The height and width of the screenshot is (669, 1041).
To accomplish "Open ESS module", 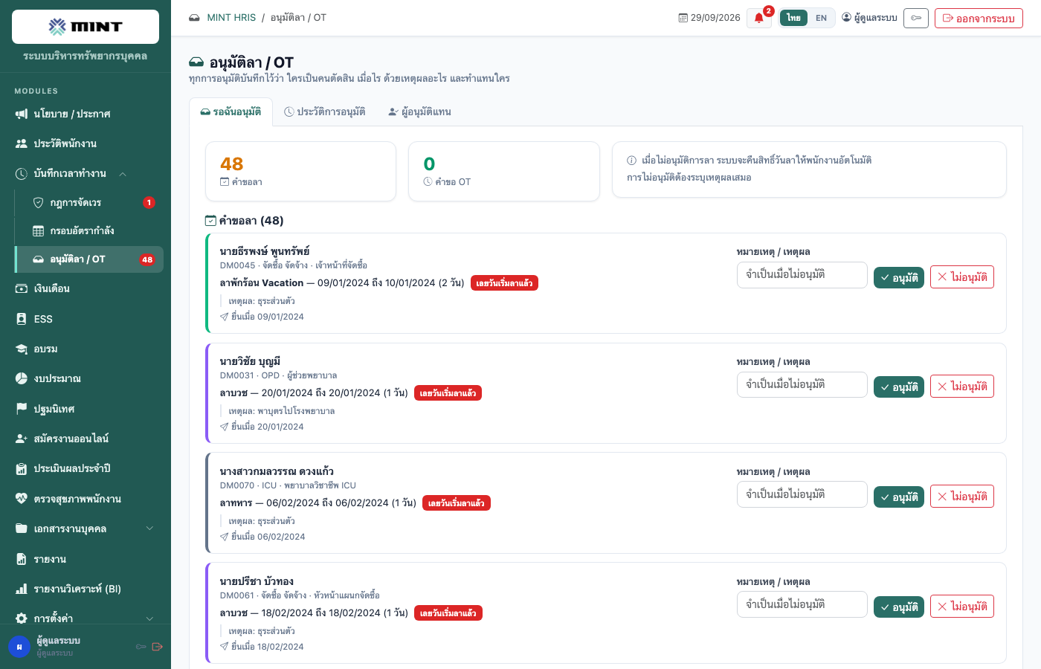I will pyautogui.click(x=86, y=319).
